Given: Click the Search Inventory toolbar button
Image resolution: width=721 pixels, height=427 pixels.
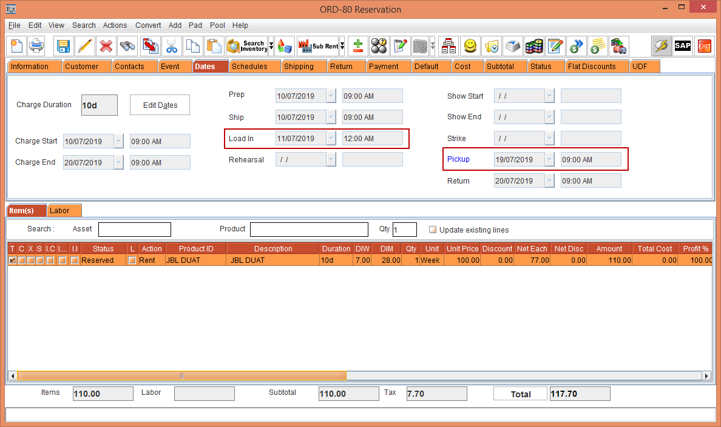Looking at the screenshot, I should 248,46.
